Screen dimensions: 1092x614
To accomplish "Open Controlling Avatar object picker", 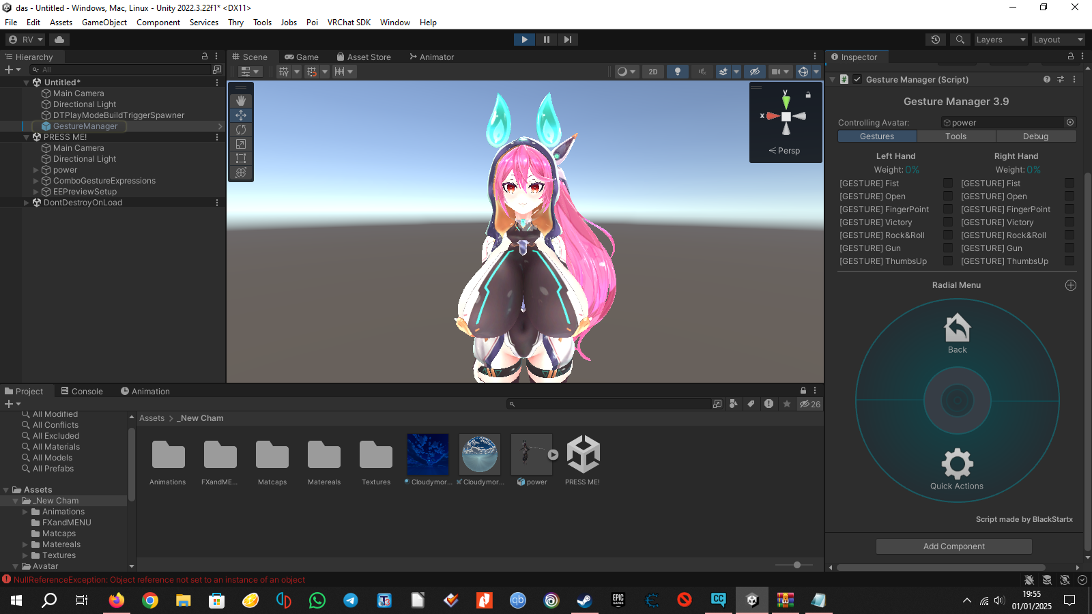I will [1070, 123].
